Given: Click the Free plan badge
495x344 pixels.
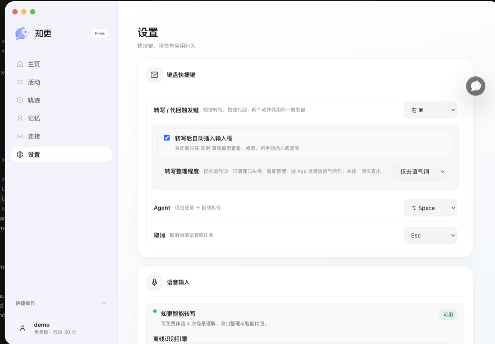Looking at the screenshot, I should 99,33.
